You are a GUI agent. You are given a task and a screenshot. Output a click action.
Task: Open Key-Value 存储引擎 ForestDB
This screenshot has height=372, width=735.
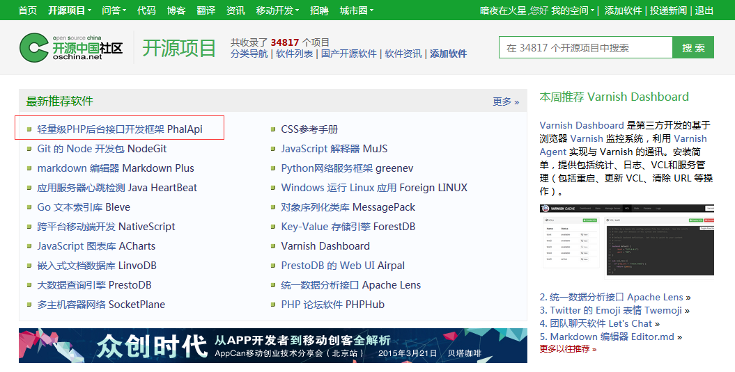click(348, 227)
